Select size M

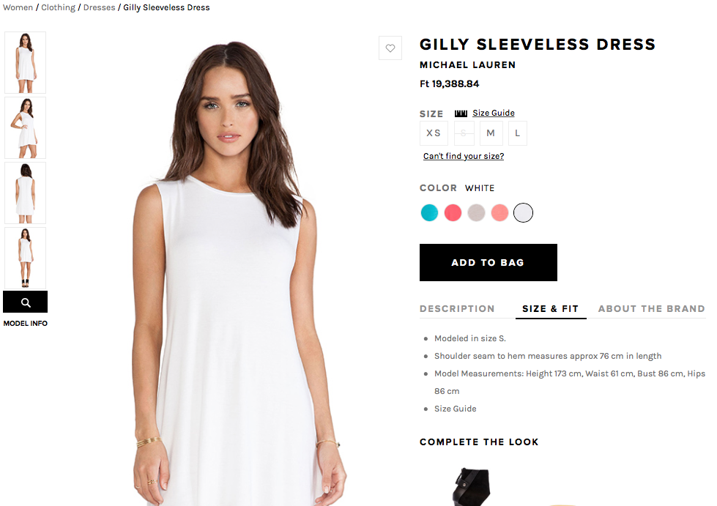click(x=491, y=133)
